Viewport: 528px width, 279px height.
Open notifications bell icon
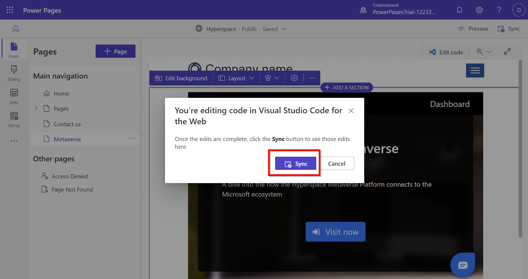[x=459, y=10]
